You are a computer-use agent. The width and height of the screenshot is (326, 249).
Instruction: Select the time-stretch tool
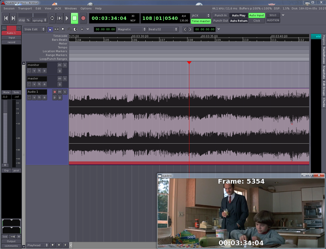(76, 29)
